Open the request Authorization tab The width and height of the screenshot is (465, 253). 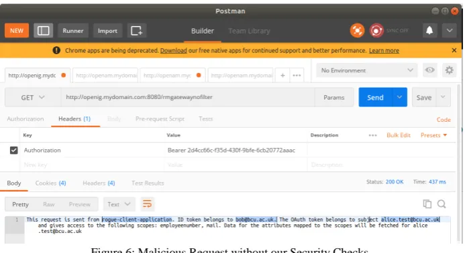[25, 119]
